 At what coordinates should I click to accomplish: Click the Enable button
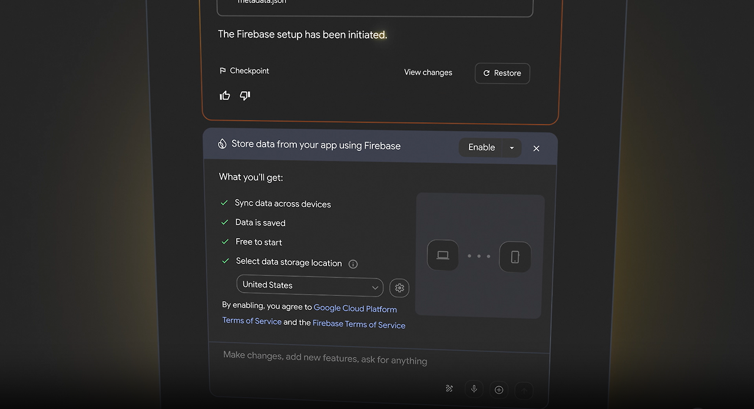[x=481, y=147]
